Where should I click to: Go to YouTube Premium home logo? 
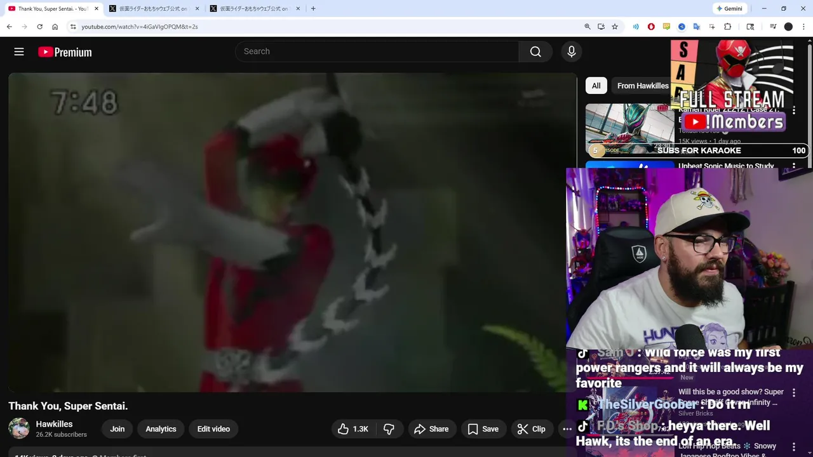(x=65, y=52)
